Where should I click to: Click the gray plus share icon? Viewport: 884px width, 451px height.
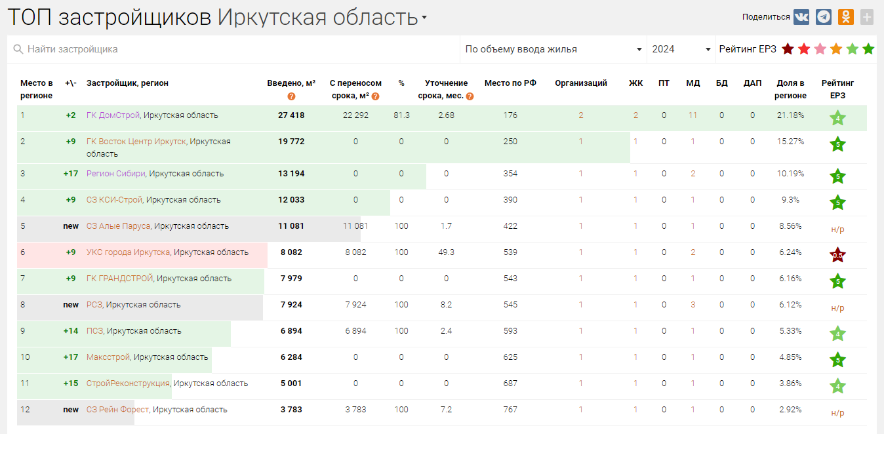(867, 17)
